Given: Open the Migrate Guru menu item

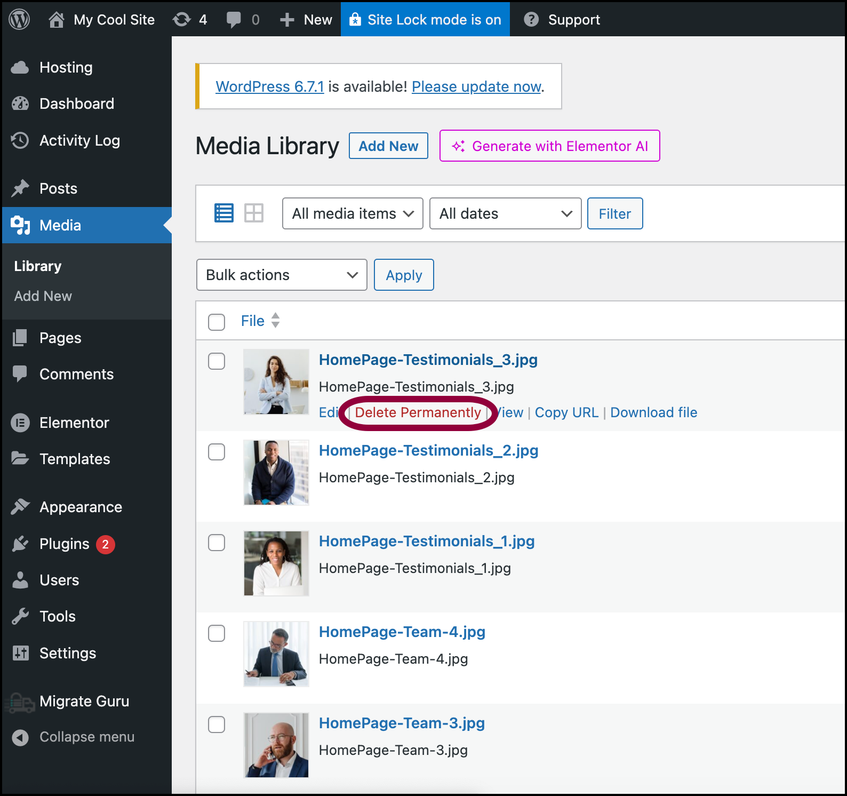Looking at the screenshot, I should pos(86,701).
